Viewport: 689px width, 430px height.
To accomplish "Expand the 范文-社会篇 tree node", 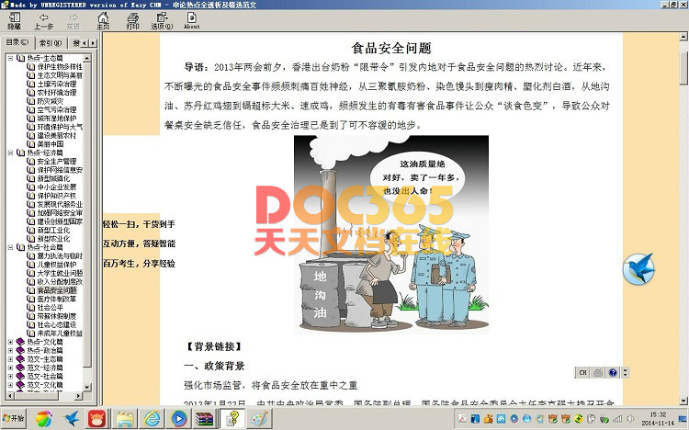I will point(10,376).
